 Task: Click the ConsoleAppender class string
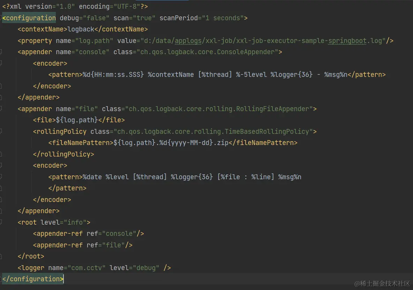(208, 52)
